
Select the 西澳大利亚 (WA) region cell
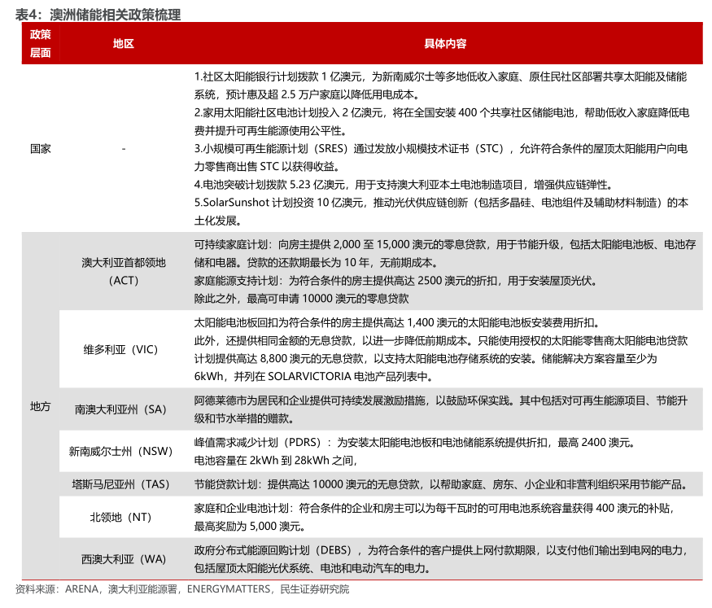[123, 559]
